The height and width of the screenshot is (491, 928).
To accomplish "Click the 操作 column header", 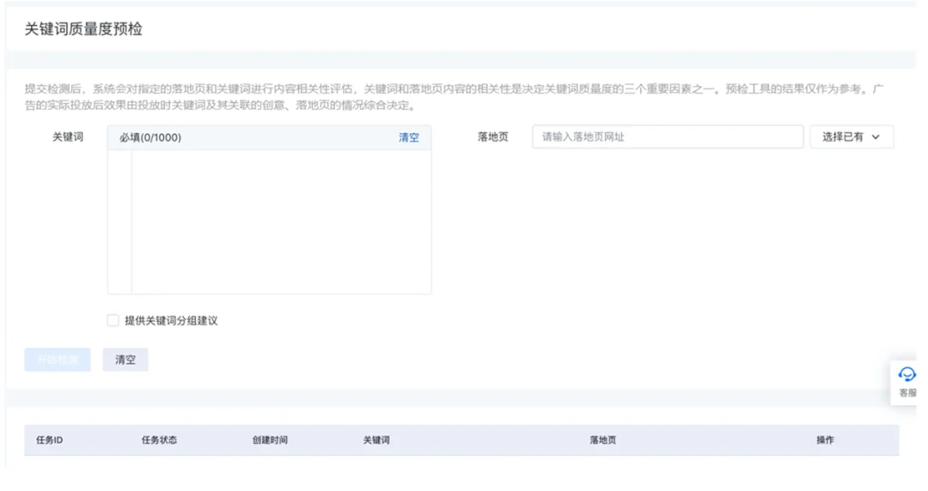I will pyautogui.click(x=825, y=440).
